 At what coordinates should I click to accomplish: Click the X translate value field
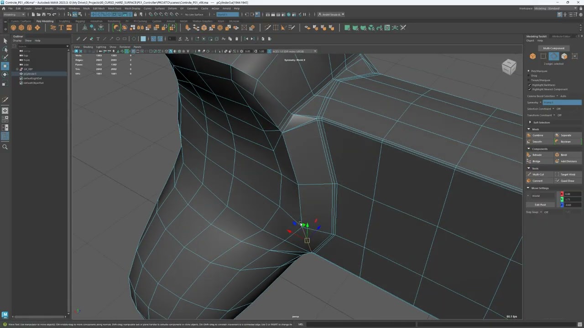[x=573, y=194]
